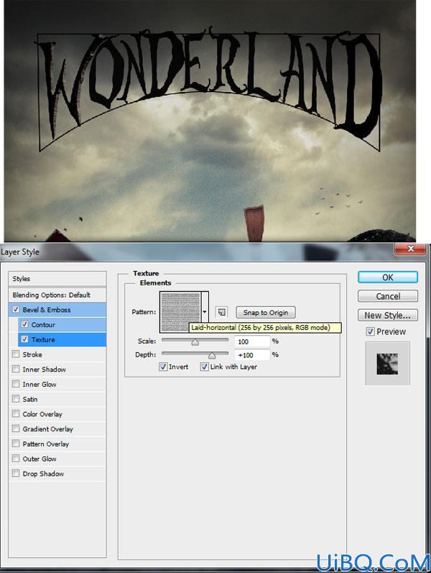Click the Laid-horizontal pattern swatch
The height and width of the screenshot is (573, 431).
coord(180,312)
